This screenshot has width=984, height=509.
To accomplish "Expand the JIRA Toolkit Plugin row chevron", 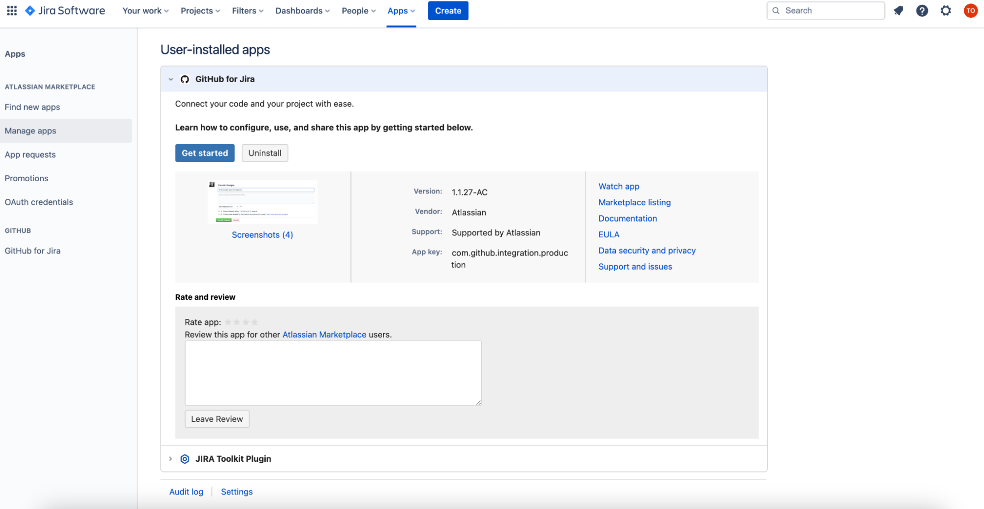I will tap(171, 459).
